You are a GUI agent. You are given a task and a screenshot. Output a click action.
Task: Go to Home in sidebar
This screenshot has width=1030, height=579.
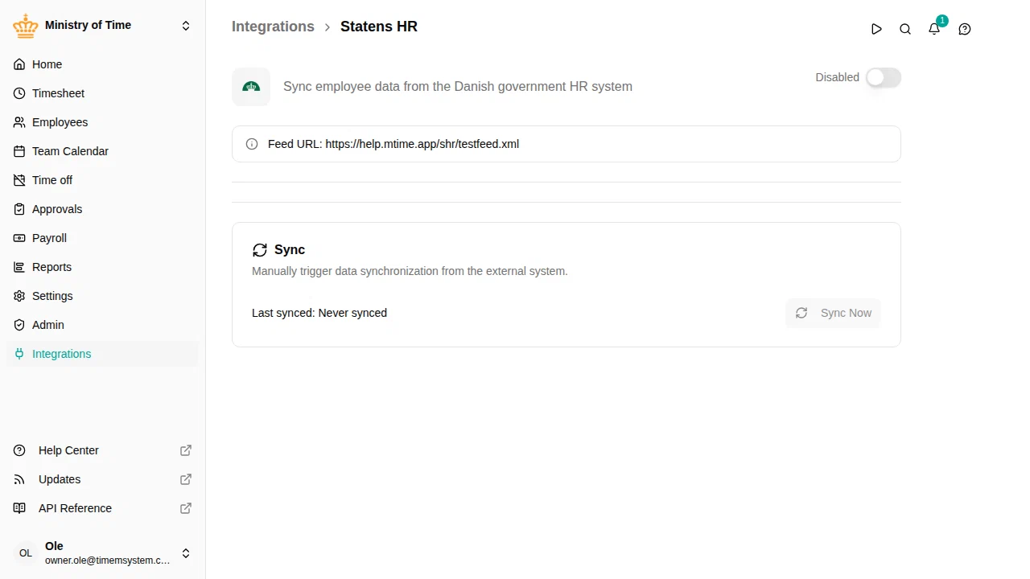102,64
